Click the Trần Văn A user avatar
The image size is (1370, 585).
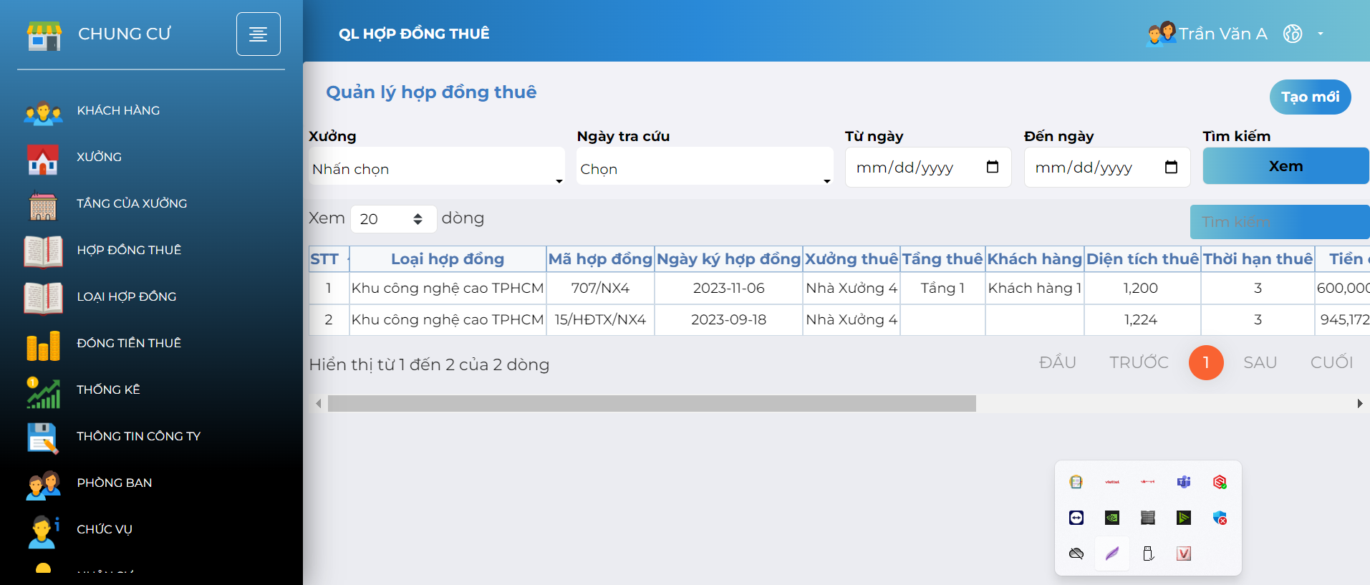coord(1161,33)
